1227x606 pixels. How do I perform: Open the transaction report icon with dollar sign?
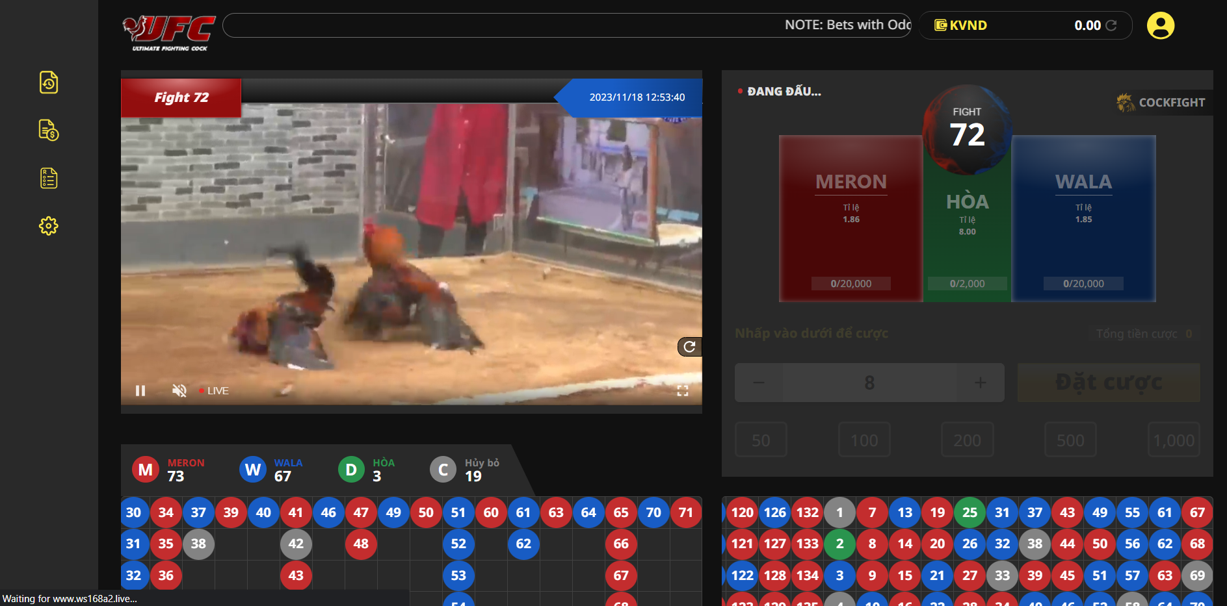point(49,131)
